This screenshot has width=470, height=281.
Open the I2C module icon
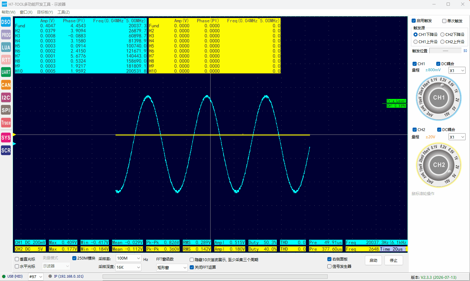tap(6, 97)
